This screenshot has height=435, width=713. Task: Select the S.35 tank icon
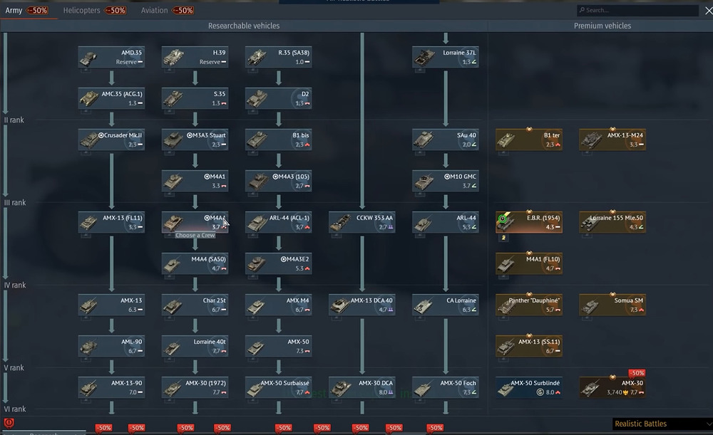[x=173, y=98]
